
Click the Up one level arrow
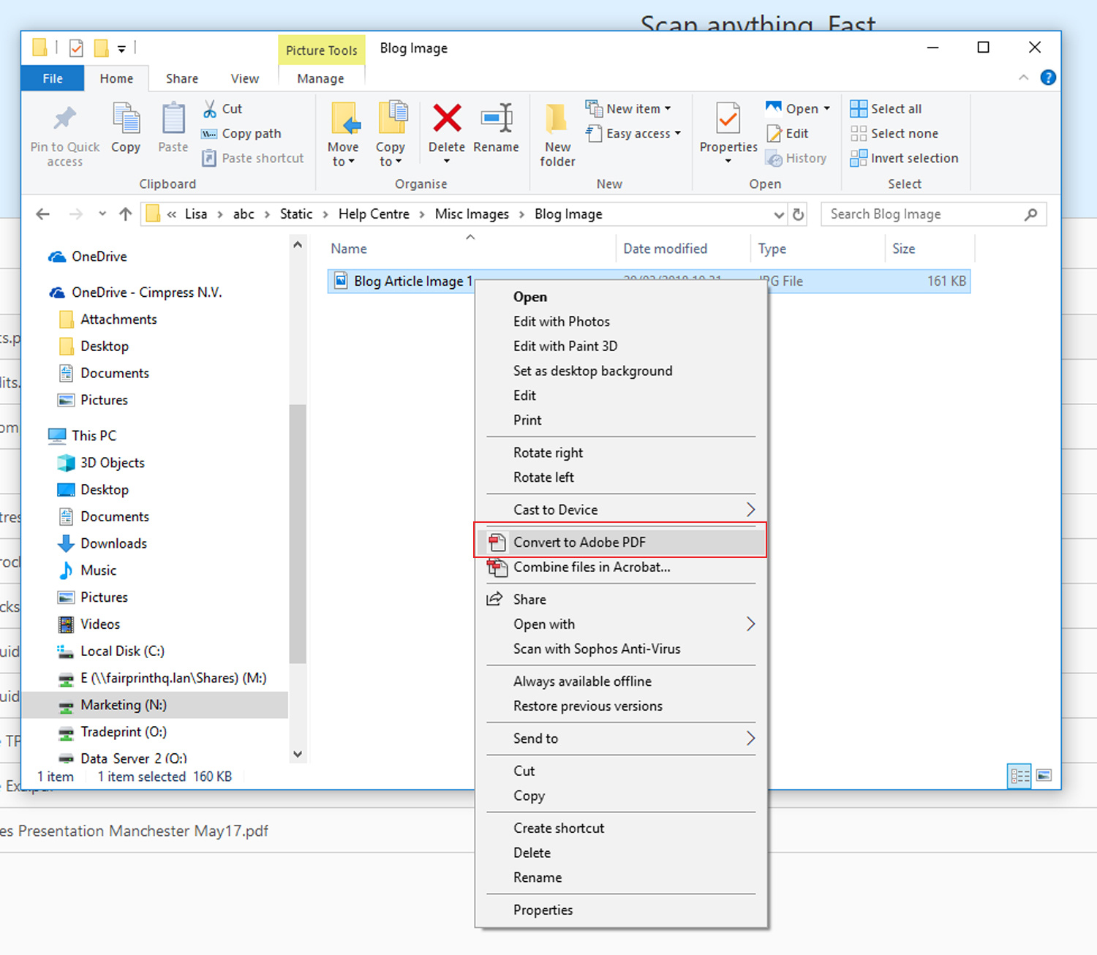[x=126, y=214]
